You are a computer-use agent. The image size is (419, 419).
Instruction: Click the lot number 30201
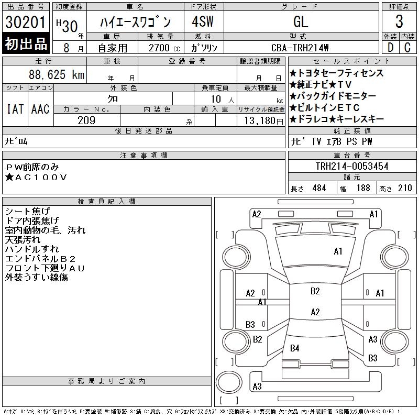pyautogui.click(x=26, y=22)
